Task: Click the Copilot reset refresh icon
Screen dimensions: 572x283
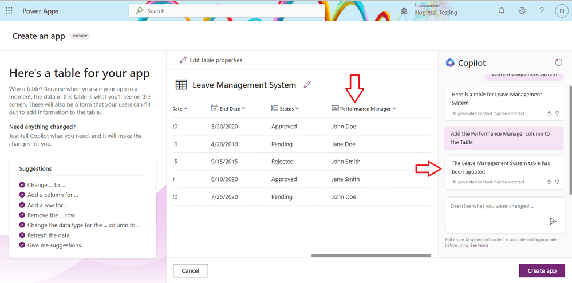Action: pos(558,62)
